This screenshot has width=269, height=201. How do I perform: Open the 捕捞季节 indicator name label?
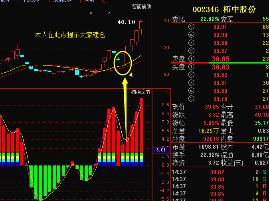[140, 92]
